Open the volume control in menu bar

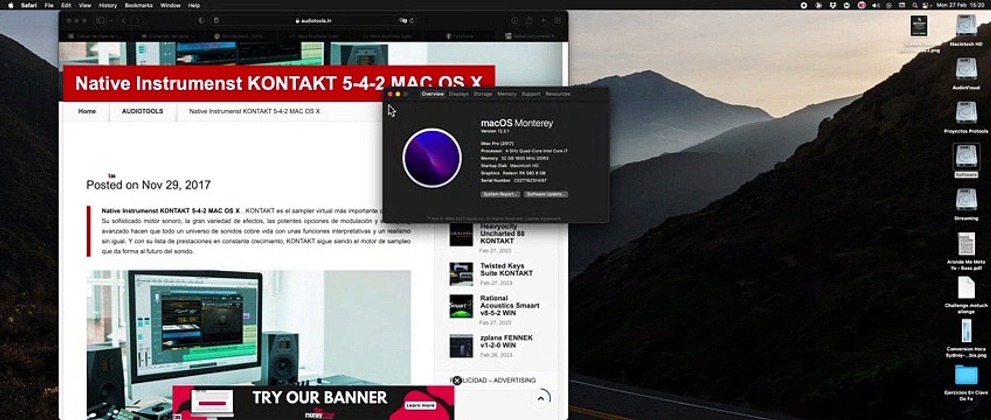tap(875, 5)
